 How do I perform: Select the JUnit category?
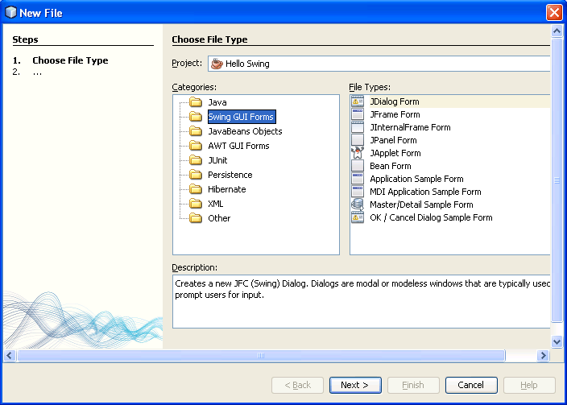pyautogui.click(x=217, y=160)
